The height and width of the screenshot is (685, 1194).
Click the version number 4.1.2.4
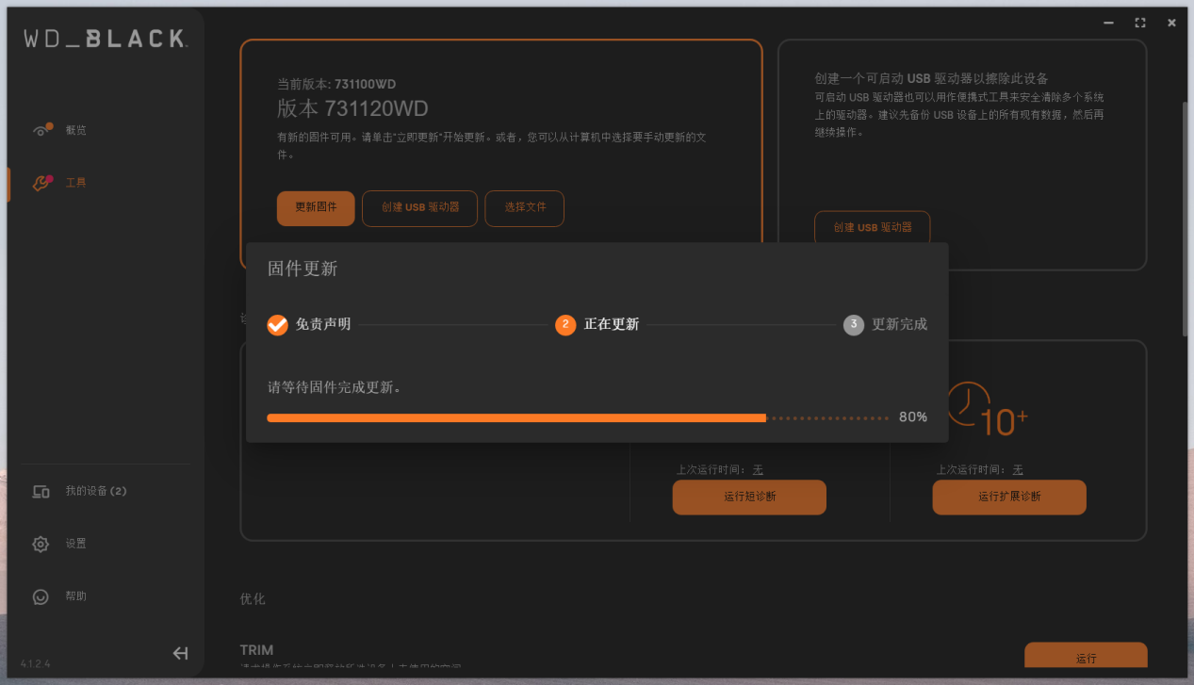coord(36,664)
